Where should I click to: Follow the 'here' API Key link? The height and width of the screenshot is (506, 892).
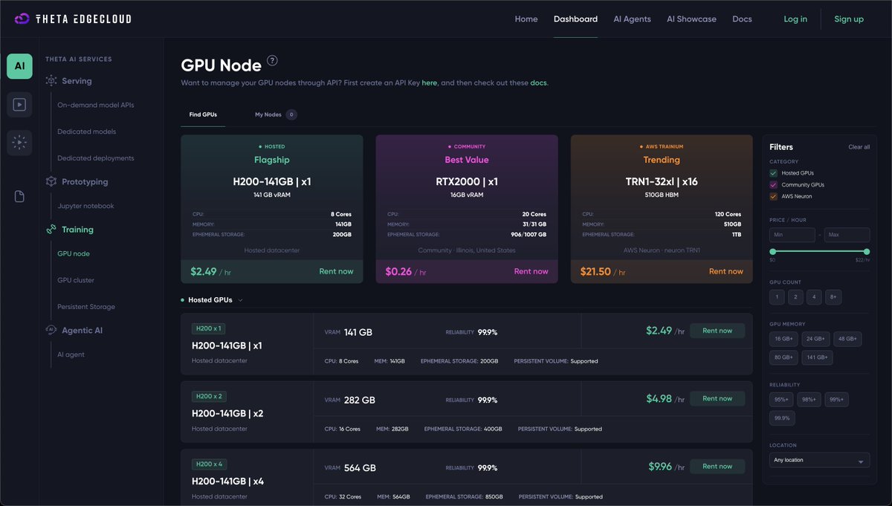pos(430,83)
